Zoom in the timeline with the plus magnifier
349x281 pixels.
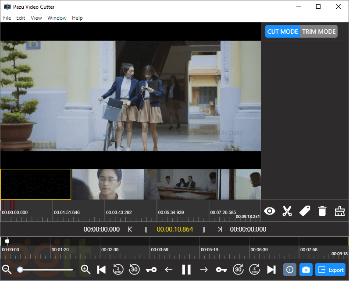point(85,270)
